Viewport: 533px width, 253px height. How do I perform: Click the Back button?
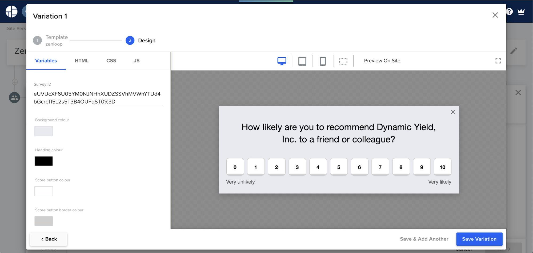[x=49, y=239]
